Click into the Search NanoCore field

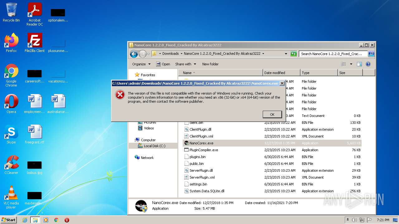333,54
